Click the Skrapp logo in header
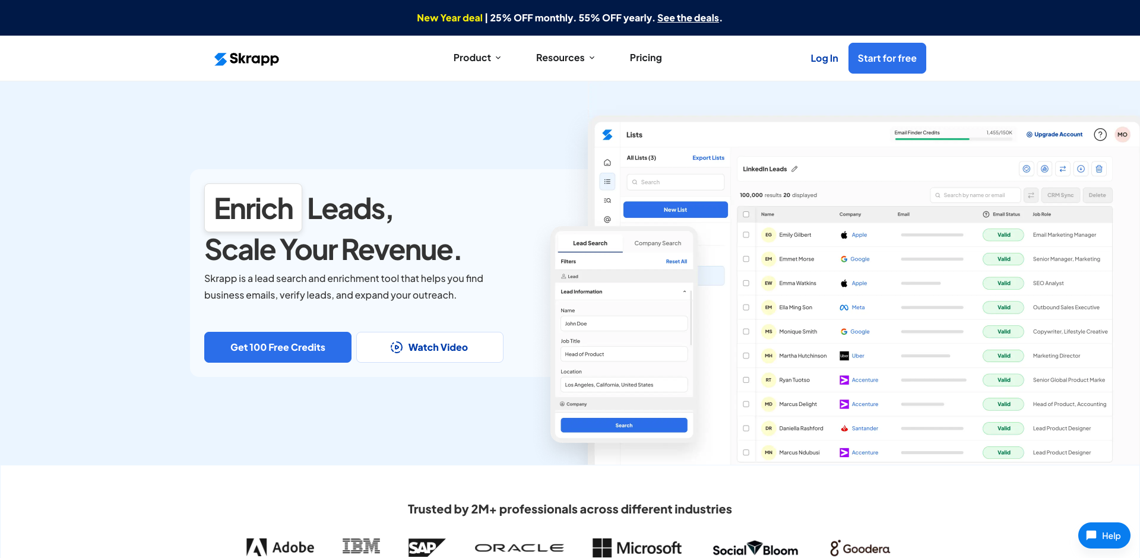The width and height of the screenshot is (1140, 558). pos(246,58)
